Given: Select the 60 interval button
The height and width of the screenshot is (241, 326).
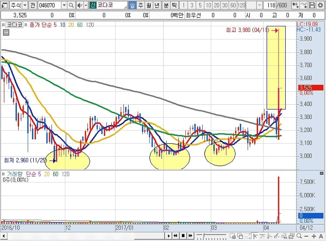Looking at the screenshot, I should tap(233, 5).
